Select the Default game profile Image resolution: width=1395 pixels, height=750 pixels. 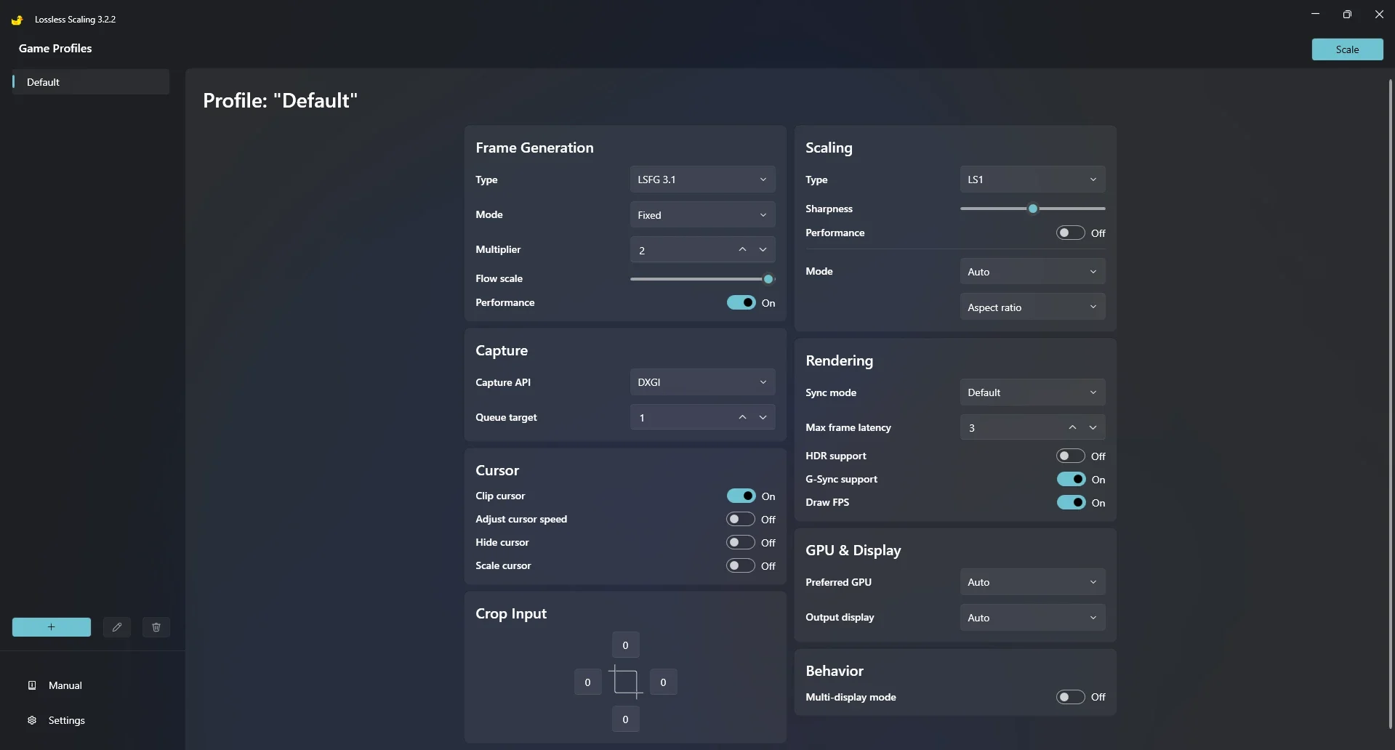pos(91,82)
